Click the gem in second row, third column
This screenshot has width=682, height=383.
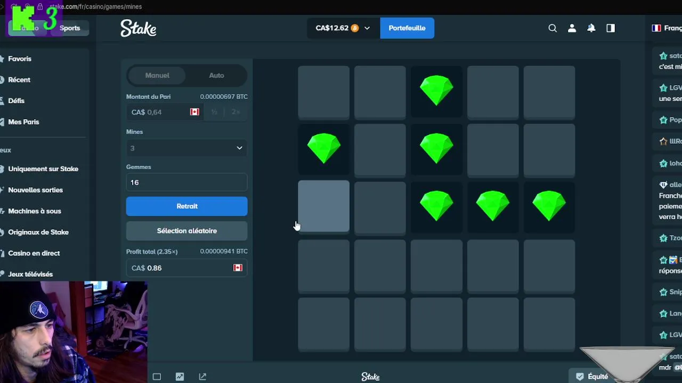click(436, 148)
